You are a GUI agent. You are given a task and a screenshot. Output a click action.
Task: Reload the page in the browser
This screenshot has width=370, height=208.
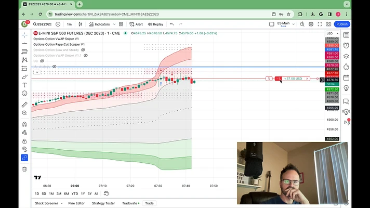click(x=41, y=14)
